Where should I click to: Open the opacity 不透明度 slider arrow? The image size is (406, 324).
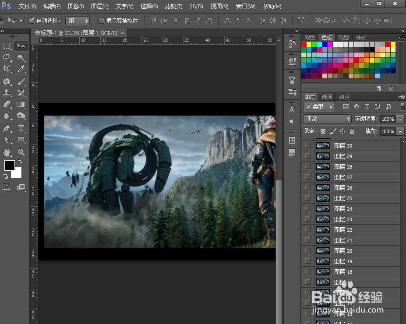click(x=400, y=119)
